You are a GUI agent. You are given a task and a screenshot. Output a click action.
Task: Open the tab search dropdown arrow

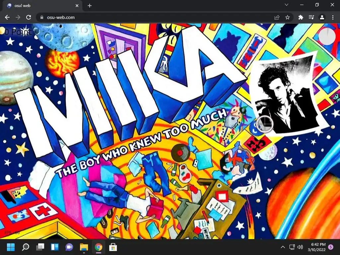(287, 5)
